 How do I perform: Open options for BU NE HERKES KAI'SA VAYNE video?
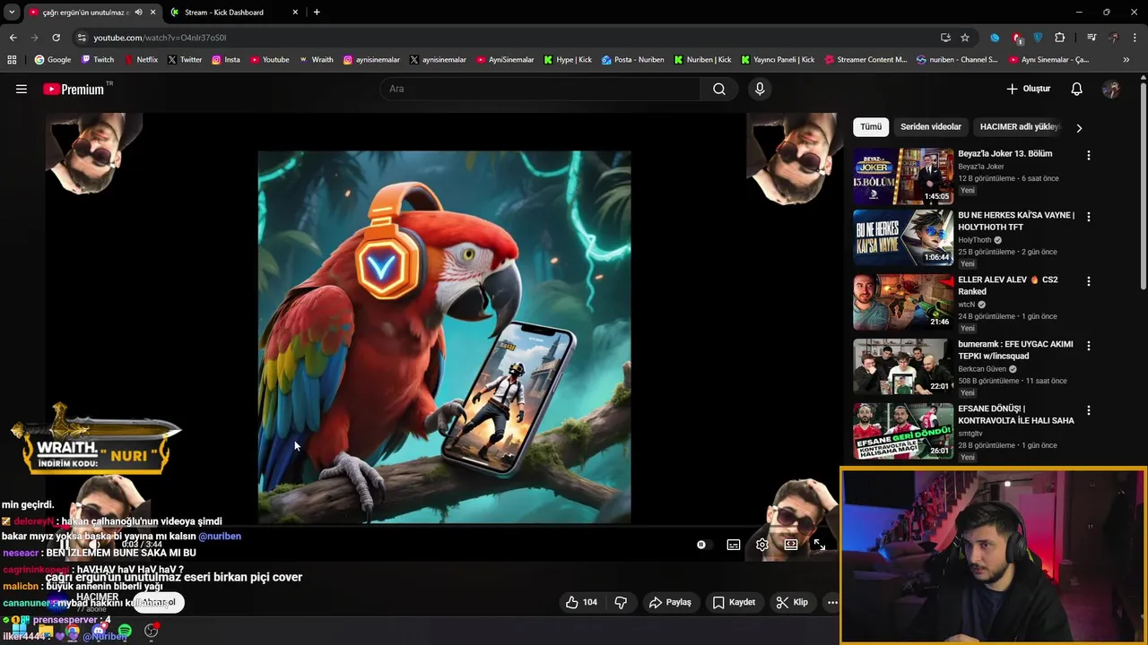[1089, 217]
